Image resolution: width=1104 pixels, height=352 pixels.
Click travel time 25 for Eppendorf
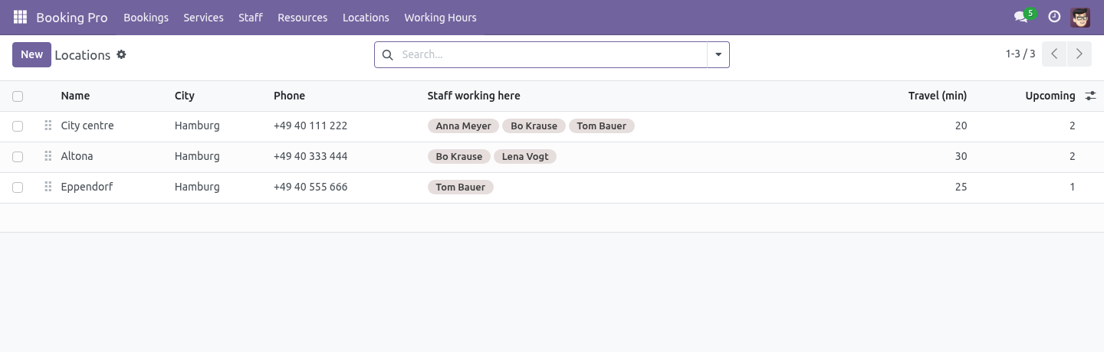[x=961, y=187]
